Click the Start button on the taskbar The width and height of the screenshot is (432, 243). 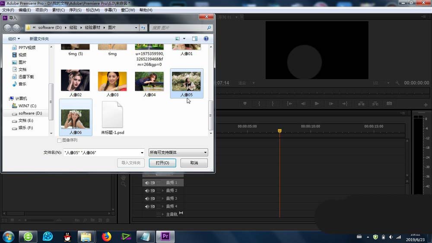(x=8, y=237)
